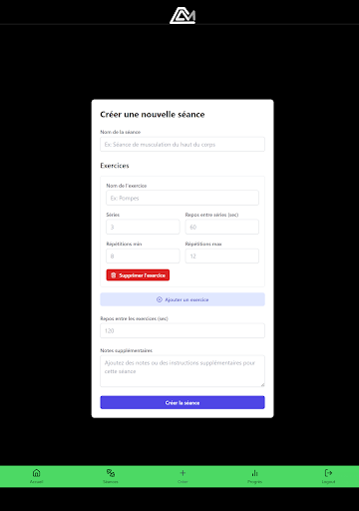The image size is (359, 511).
Task: Click the plus circle icon beside Ajouter un exercice
Action: 160,299
